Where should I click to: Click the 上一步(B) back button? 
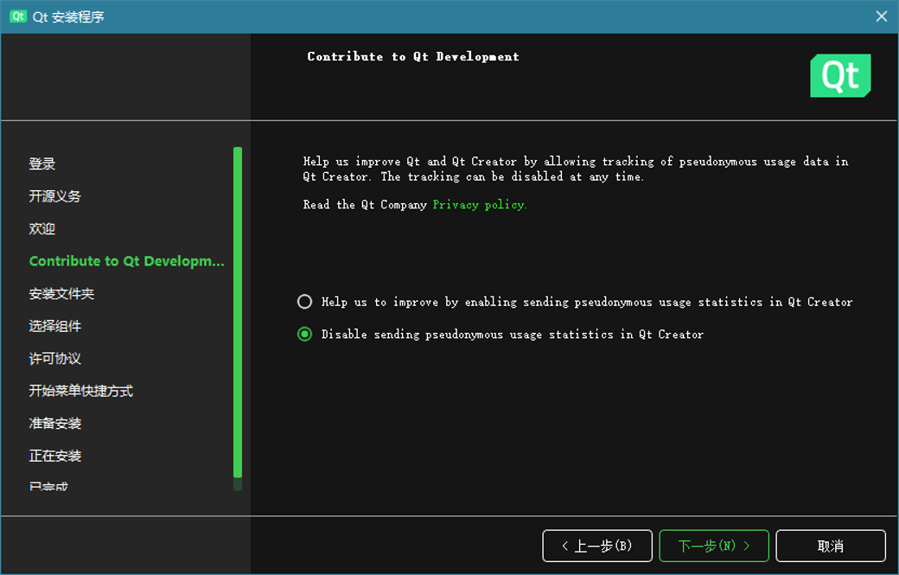pos(596,546)
